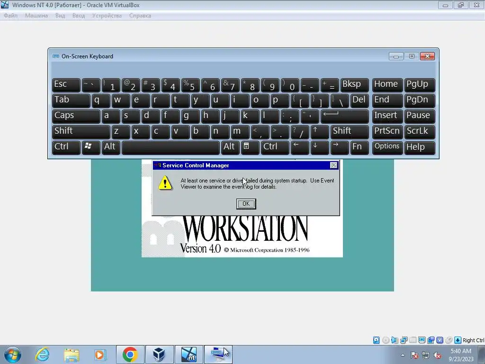Image resolution: width=485 pixels, height=364 pixels.
Task: Click the network adapters icon in VirtualBox status bar
Action: click(x=404, y=340)
